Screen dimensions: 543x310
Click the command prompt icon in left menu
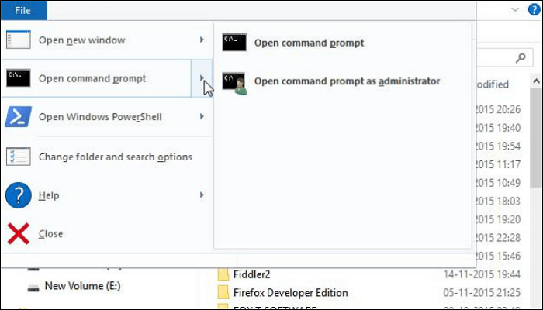point(18,77)
